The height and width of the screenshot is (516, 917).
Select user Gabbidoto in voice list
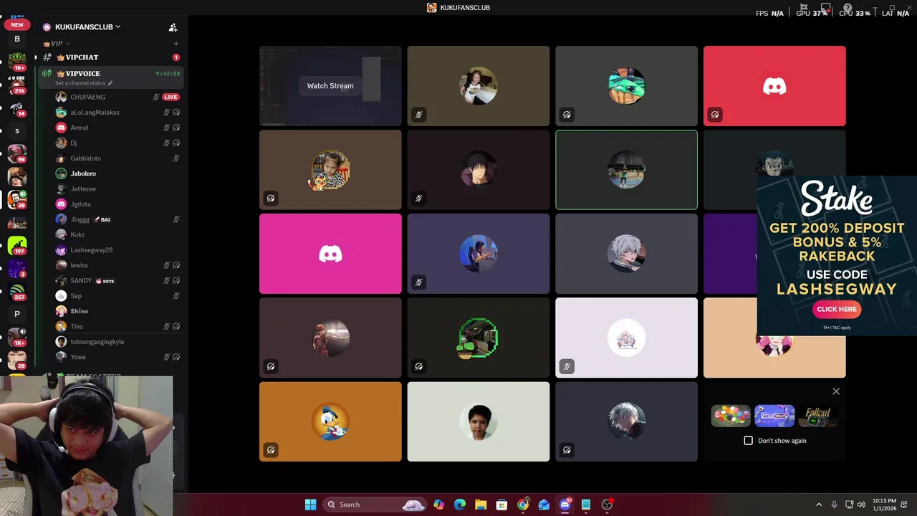pyautogui.click(x=117, y=158)
